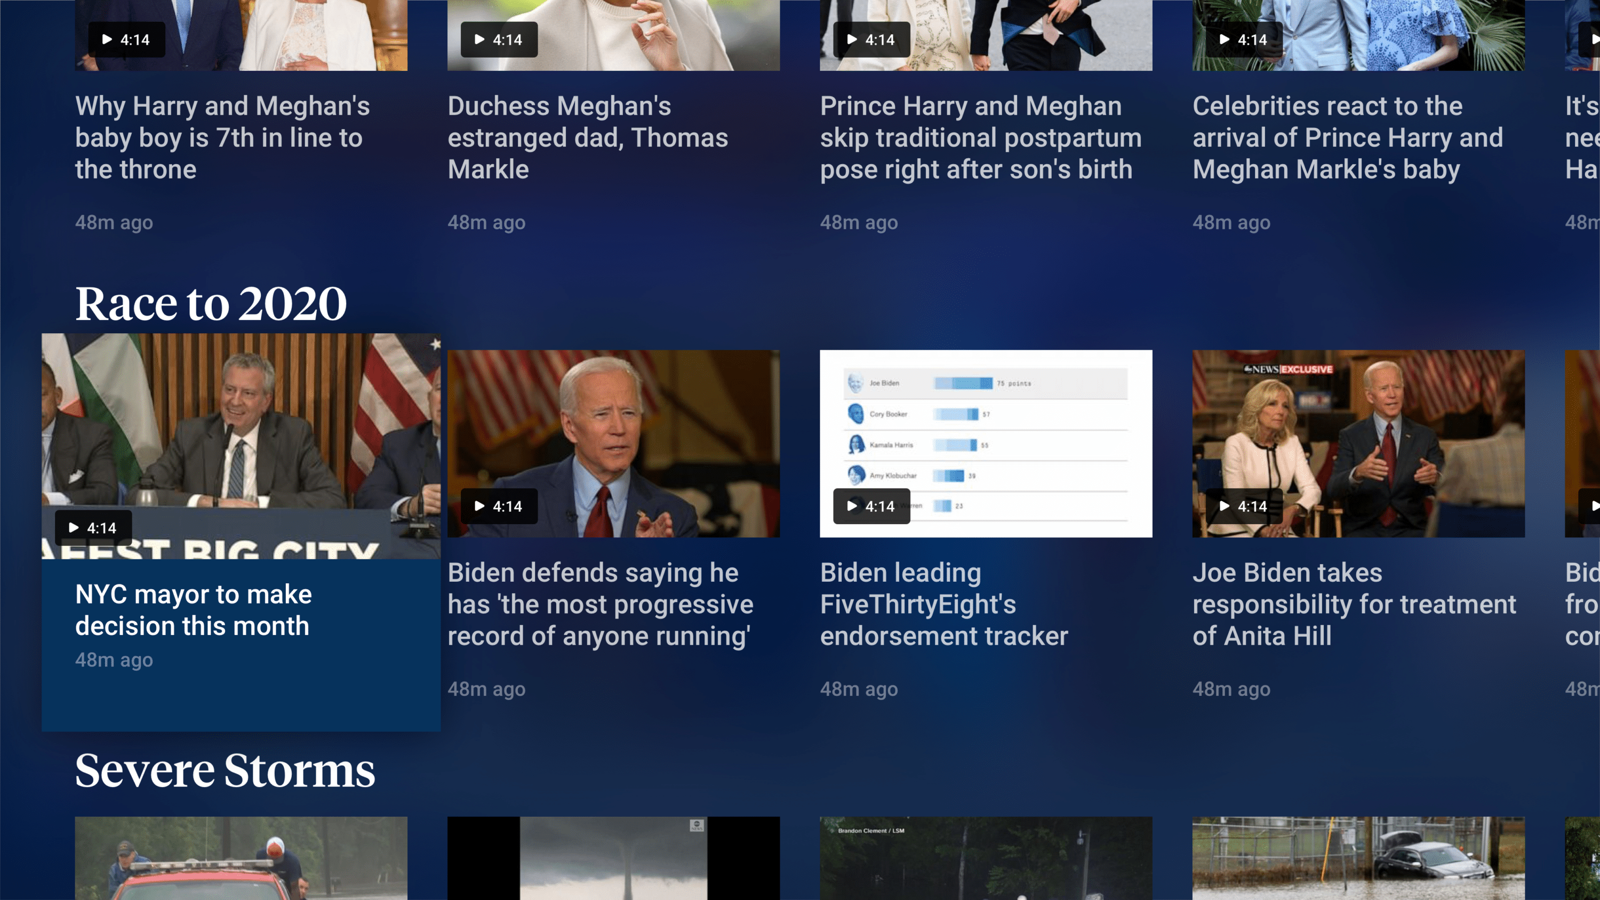
Task: Open 'NYC mayor to make decision this month' headline
Action: click(x=193, y=610)
